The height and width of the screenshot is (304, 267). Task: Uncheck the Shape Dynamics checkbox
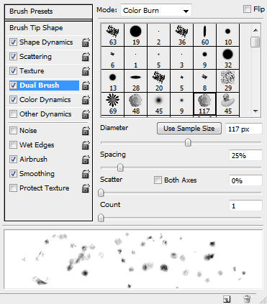click(x=13, y=42)
